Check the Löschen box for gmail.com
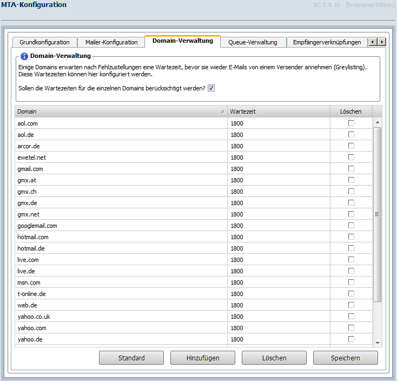Screen dimensions: 397x381 tap(351, 169)
